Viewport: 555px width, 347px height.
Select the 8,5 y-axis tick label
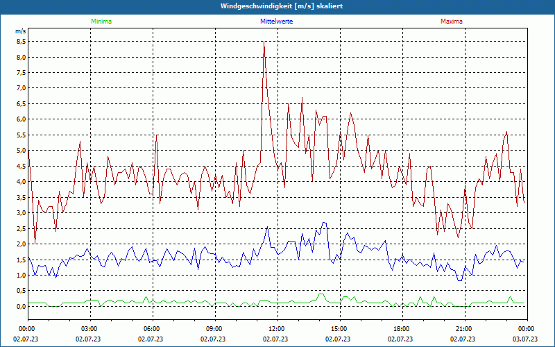[21, 41]
